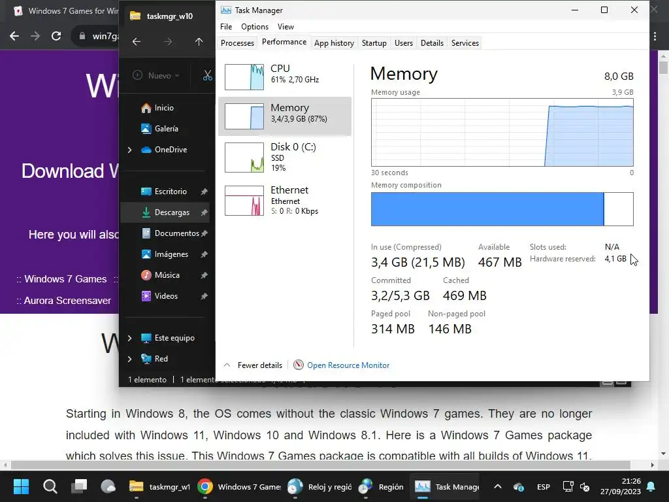Open Galería in File Explorer sidebar
The height and width of the screenshot is (502, 669).
[x=164, y=129]
